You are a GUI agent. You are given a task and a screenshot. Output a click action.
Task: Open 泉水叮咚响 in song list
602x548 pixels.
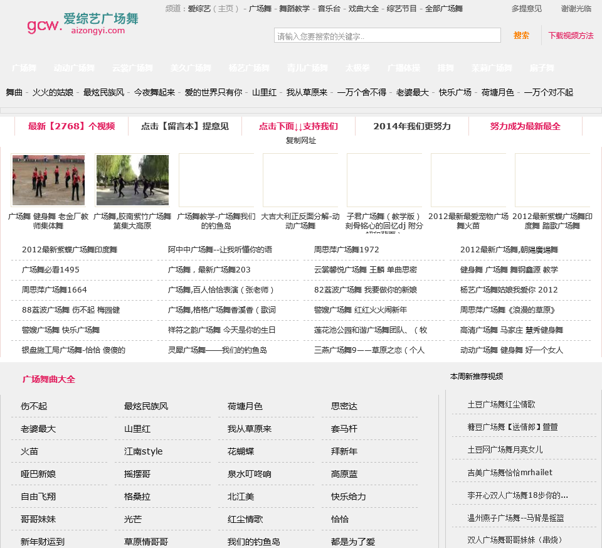tap(250, 474)
